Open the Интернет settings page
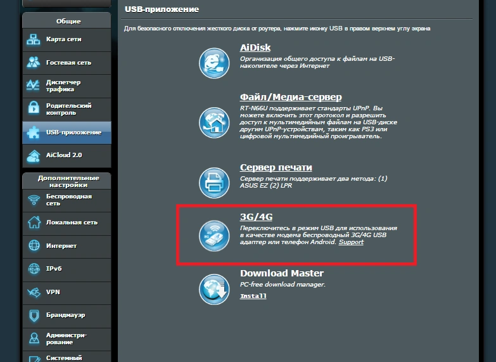 [67, 246]
